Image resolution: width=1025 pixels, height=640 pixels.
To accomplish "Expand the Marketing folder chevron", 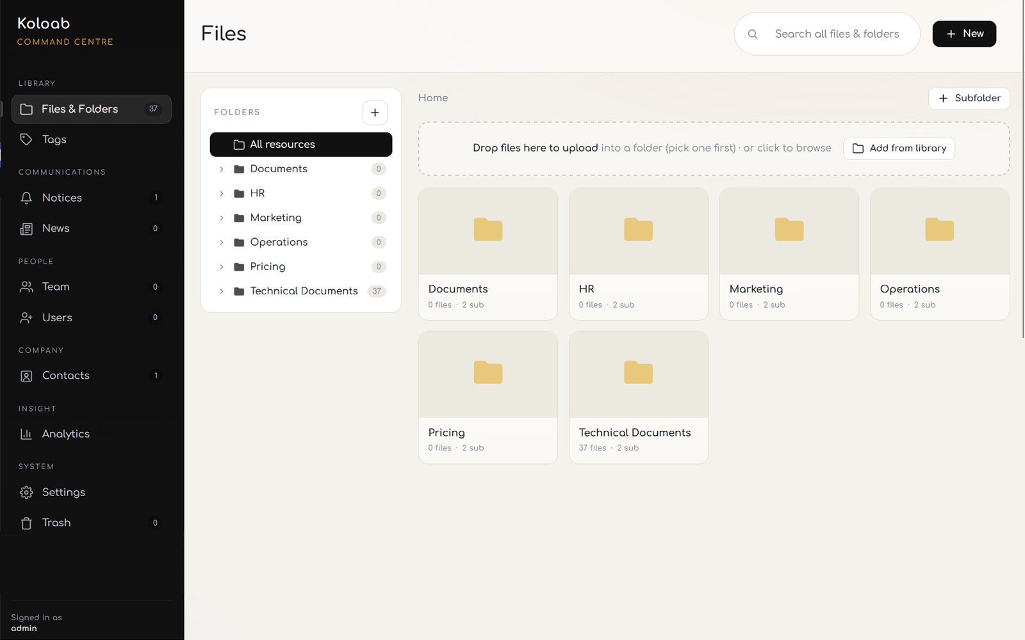I will coord(222,218).
